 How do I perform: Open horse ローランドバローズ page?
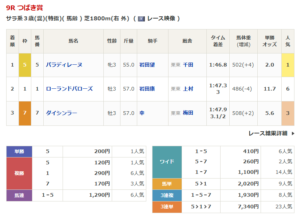coord(69,89)
